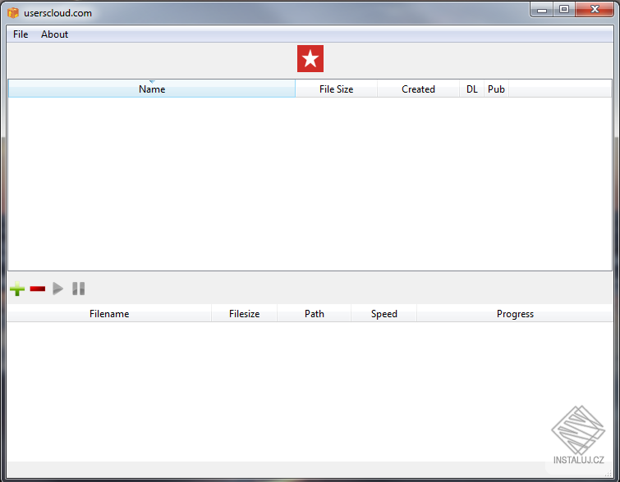This screenshot has height=482, width=620.
Task: Open the About menu
Action: tap(54, 34)
